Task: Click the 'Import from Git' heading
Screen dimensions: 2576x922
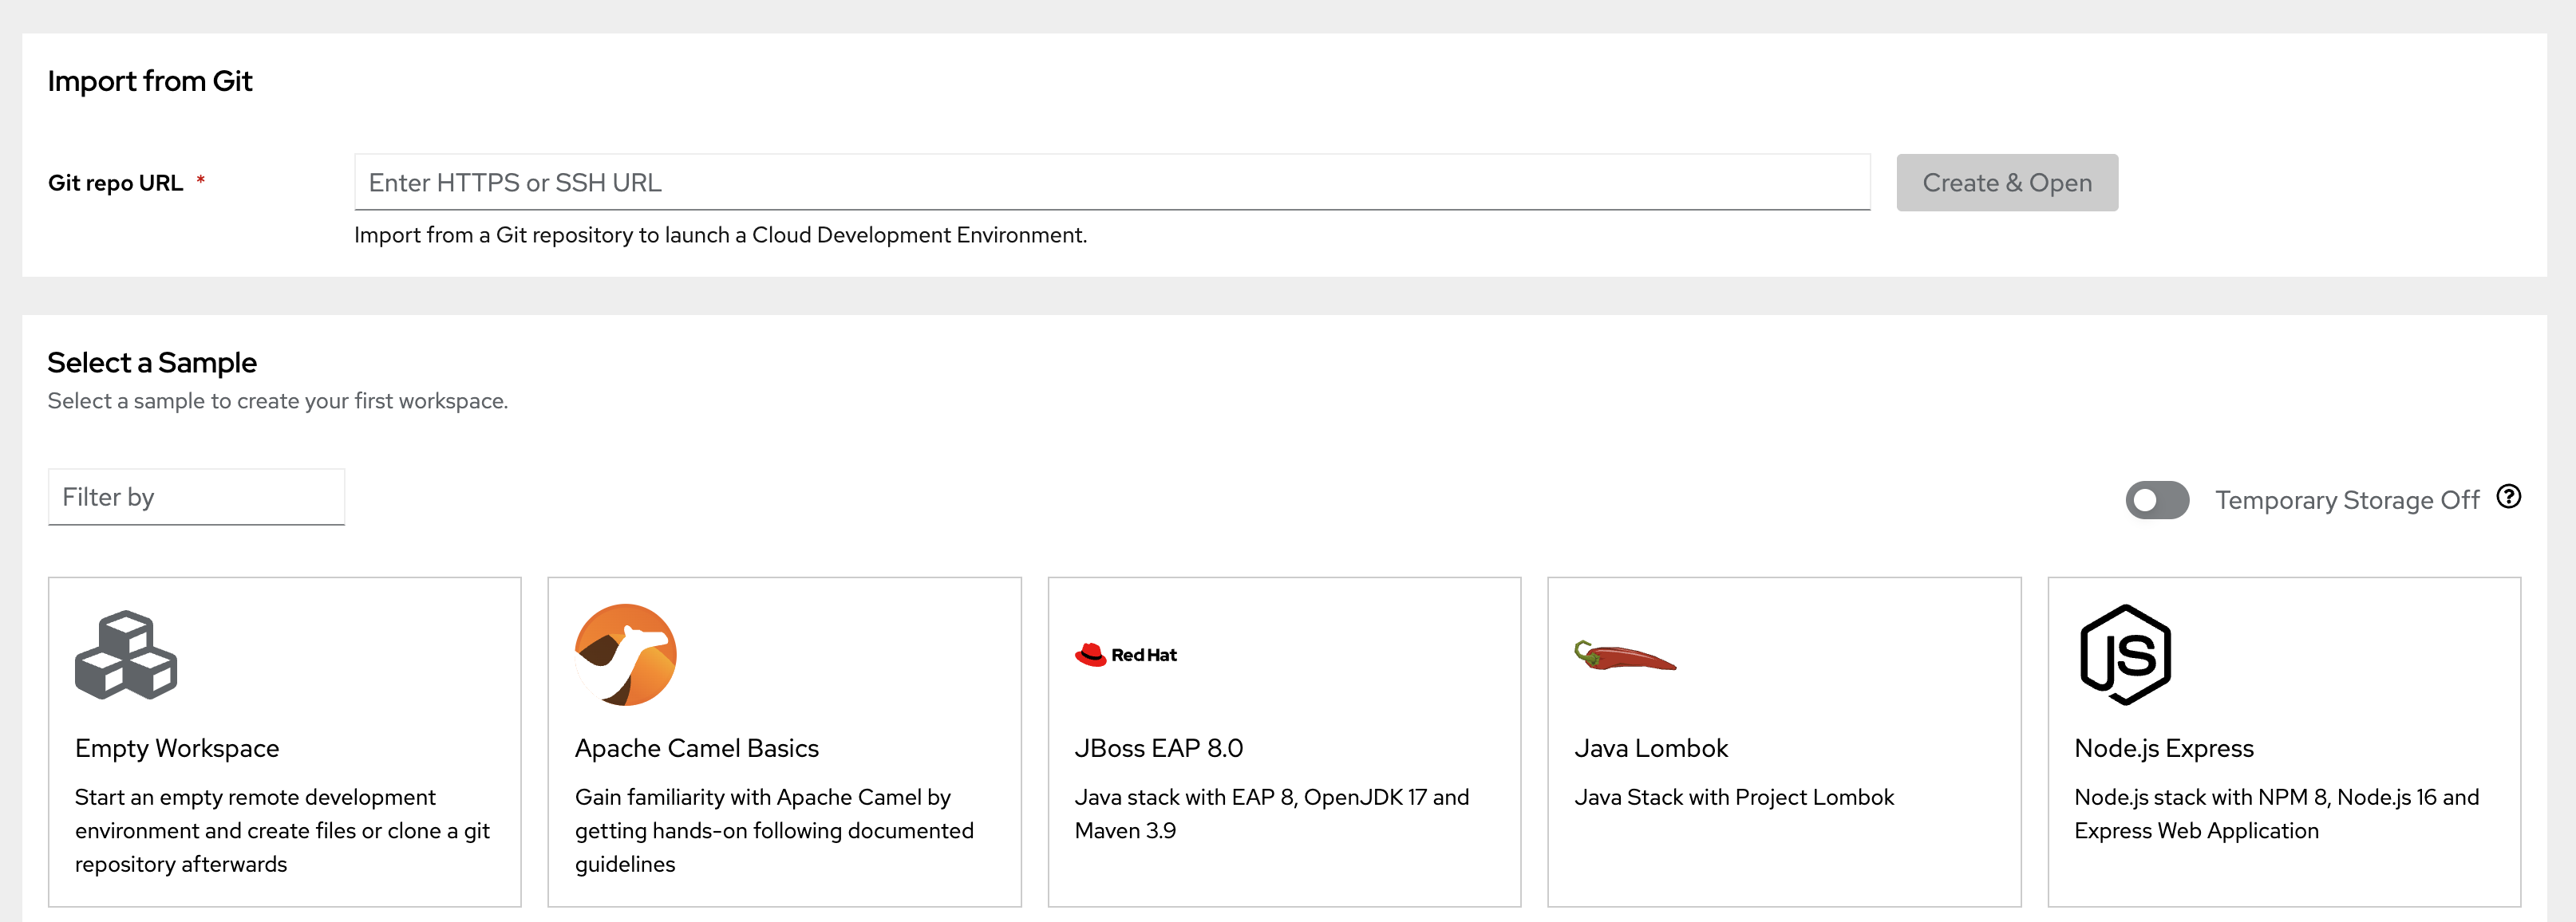Action: pyautogui.click(x=150, y=81)
